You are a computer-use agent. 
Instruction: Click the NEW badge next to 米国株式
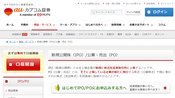click(25, 35)
